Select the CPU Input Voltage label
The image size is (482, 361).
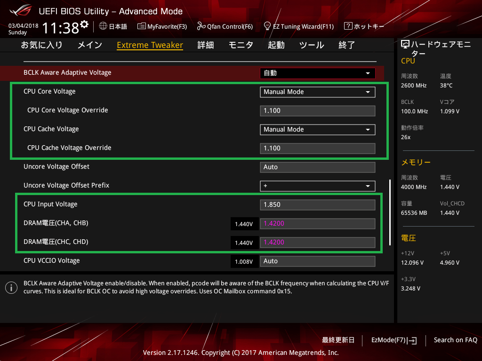click(x=50, y=204)
